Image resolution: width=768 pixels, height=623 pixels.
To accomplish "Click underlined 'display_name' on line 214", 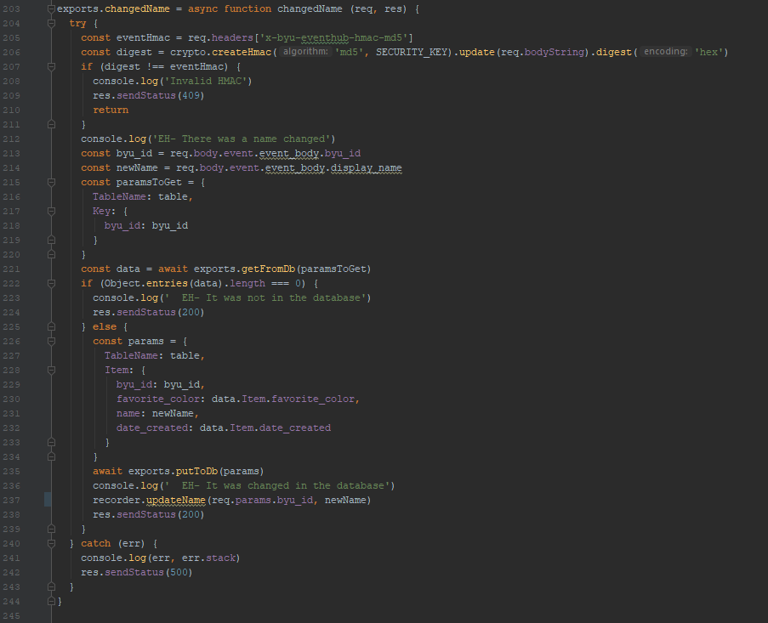I will coord(367,168).
